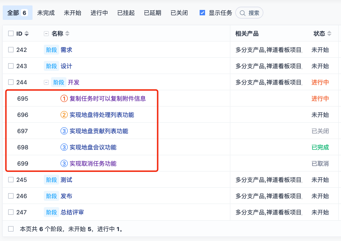The width and height of the screenshot is (341, 241).
Task: Click the 已完成 status of task 698
Action: click(320, 147)
